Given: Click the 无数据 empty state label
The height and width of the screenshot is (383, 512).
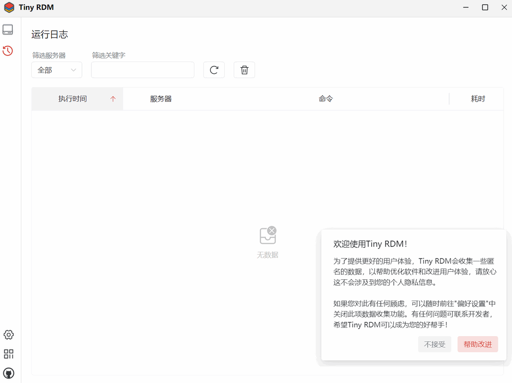Looking at the screenshot, I should coord(267,255).
